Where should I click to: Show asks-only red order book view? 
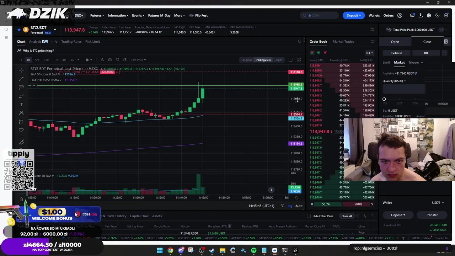click(x=325, y=53)
